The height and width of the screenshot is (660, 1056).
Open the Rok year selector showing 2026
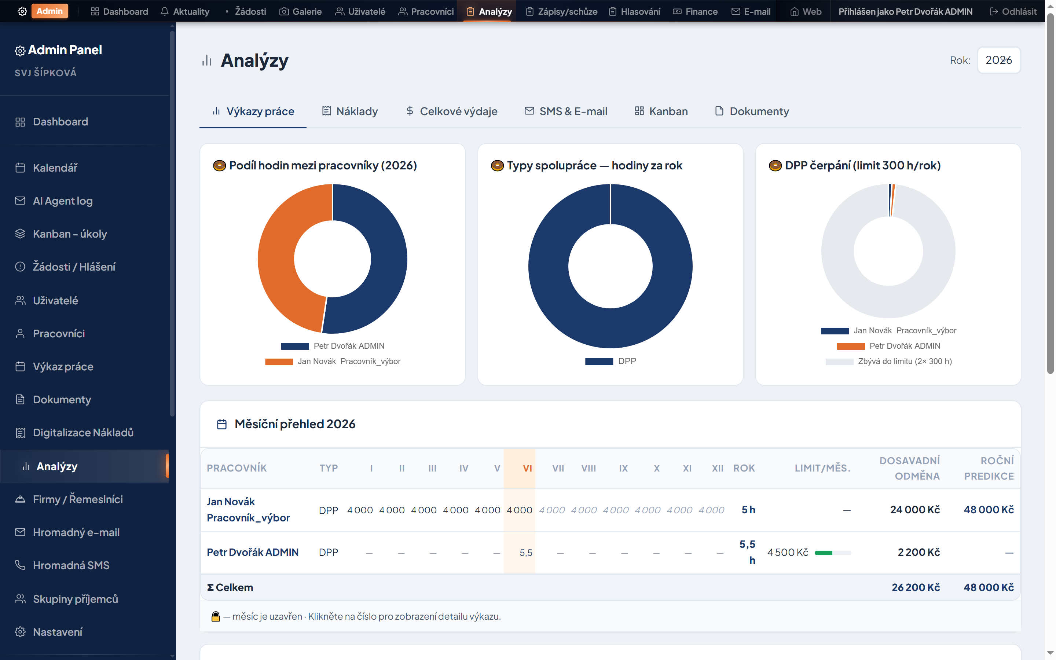998,60
